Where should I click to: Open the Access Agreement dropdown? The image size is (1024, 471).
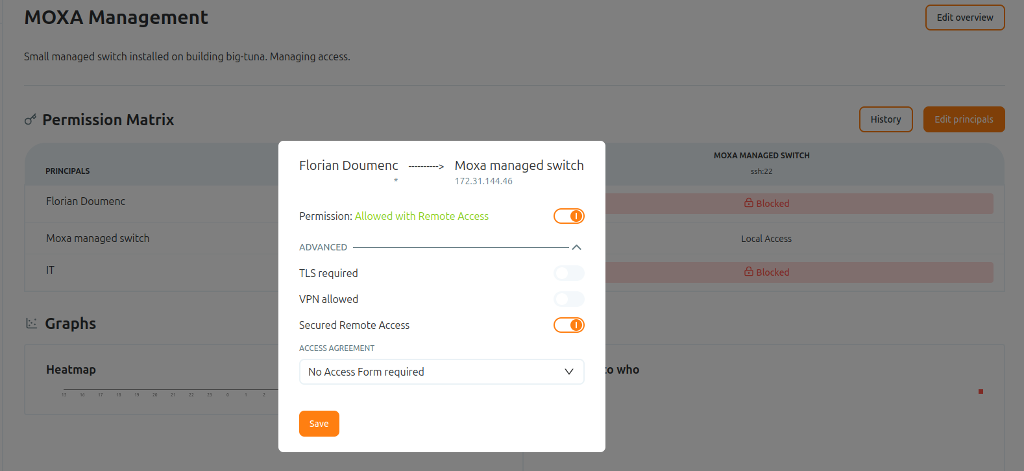pos(442,372)
